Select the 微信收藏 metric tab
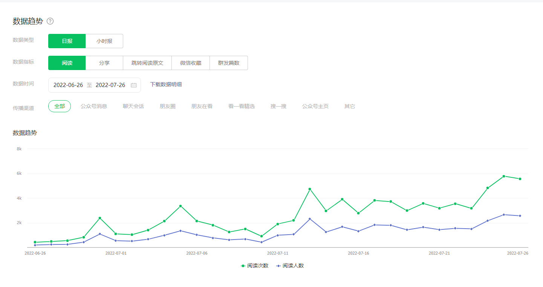This screenshot has height=287, width=543. pos(191,63)
